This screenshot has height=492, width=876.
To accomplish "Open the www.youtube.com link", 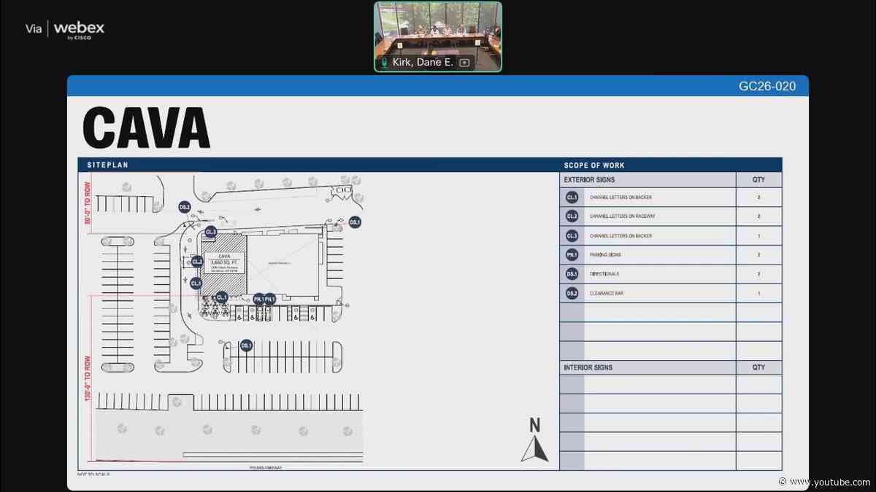I will pyautogui.click(x=831, y=482).
